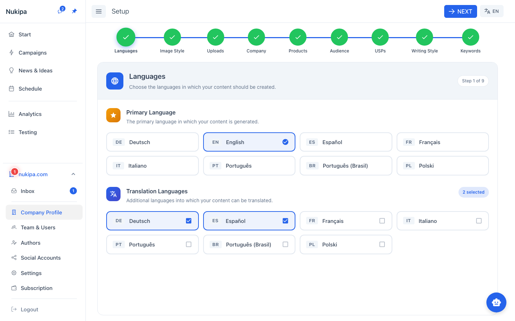Collapse the nukipa.com workspace section
This screenshot has width=515, height=321.
(73, 174)
